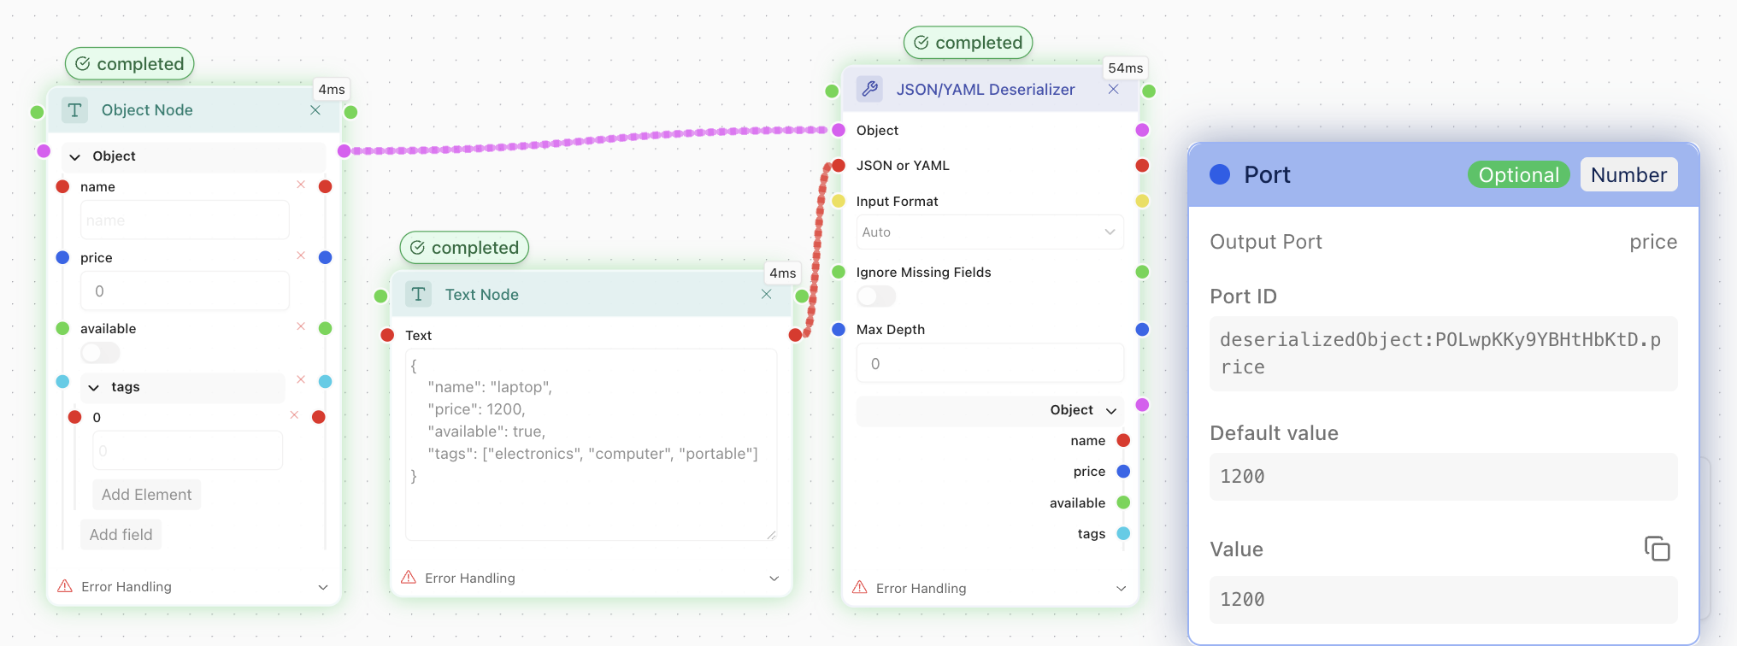Click the copy icon next to Value
1737x646 pixels.
tap(1657, 549)
